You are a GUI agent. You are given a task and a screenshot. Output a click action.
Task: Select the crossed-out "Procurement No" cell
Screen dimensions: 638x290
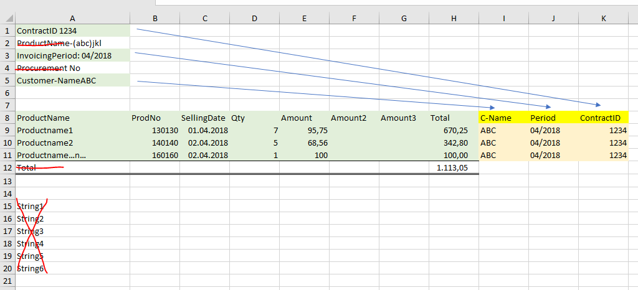pyautogui.click(x=72, y=68)
